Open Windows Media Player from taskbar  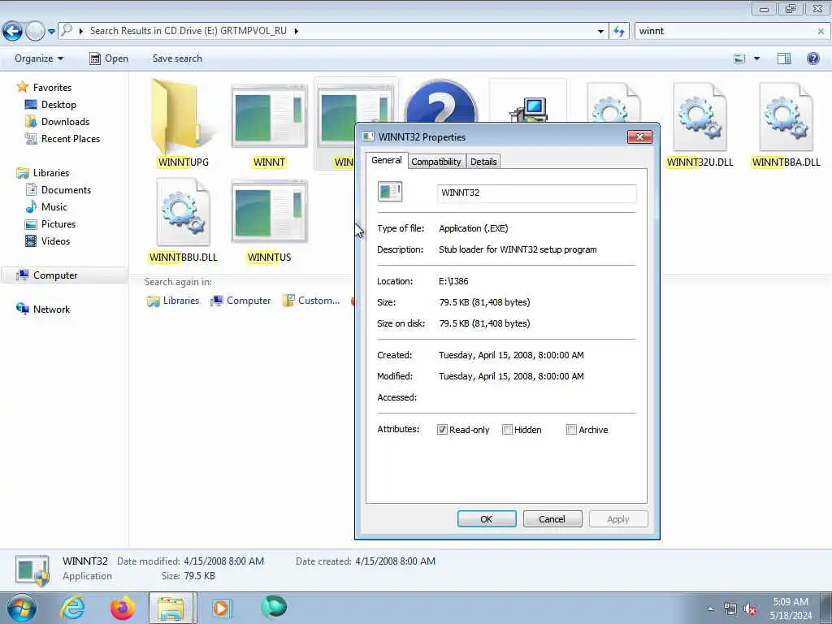221,608
